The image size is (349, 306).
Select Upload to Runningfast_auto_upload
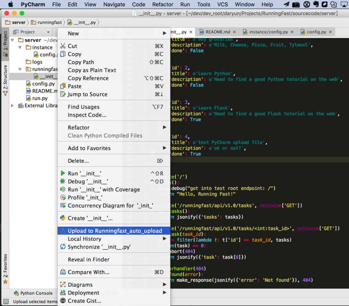tap(115, 231)
